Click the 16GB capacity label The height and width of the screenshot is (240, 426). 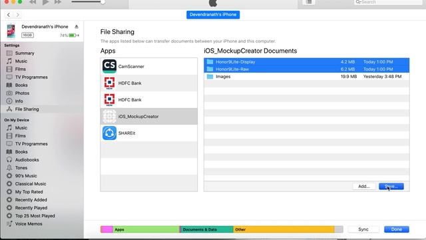pos(27,35)
